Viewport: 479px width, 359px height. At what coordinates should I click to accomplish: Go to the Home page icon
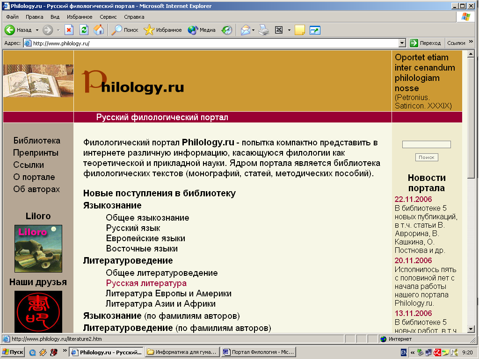pyautogui.click(x=98, y=30)
